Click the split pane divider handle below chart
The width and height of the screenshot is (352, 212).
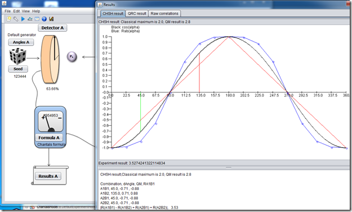tap(228, 167)
